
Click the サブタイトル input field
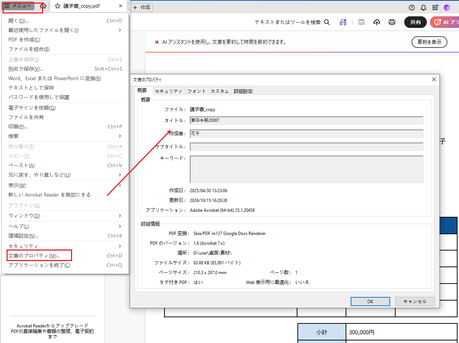click(x=306, y=147)
